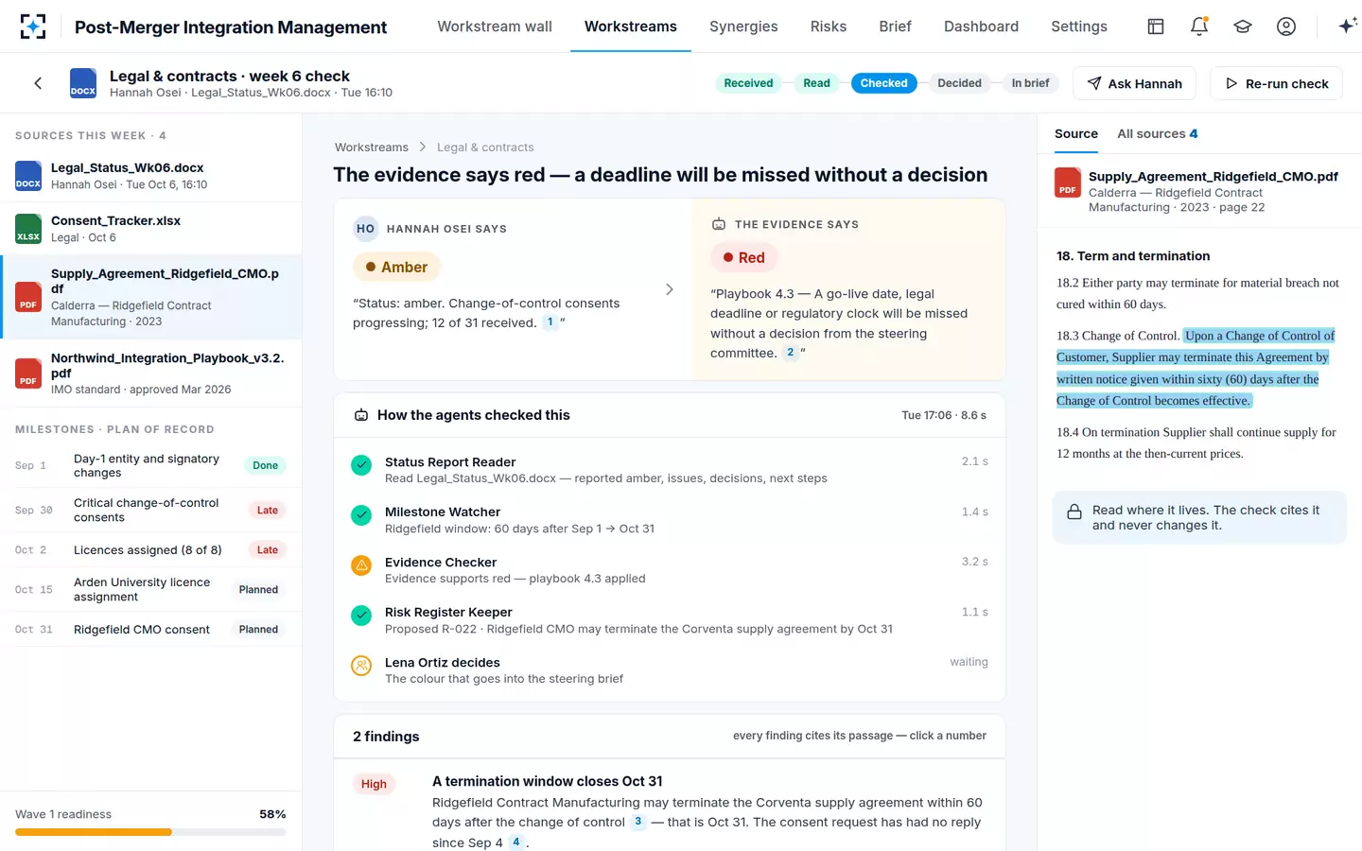This screenshot has height=851, width=1362.
Task: Open the notifications bell
Action: click(1199, 26)
